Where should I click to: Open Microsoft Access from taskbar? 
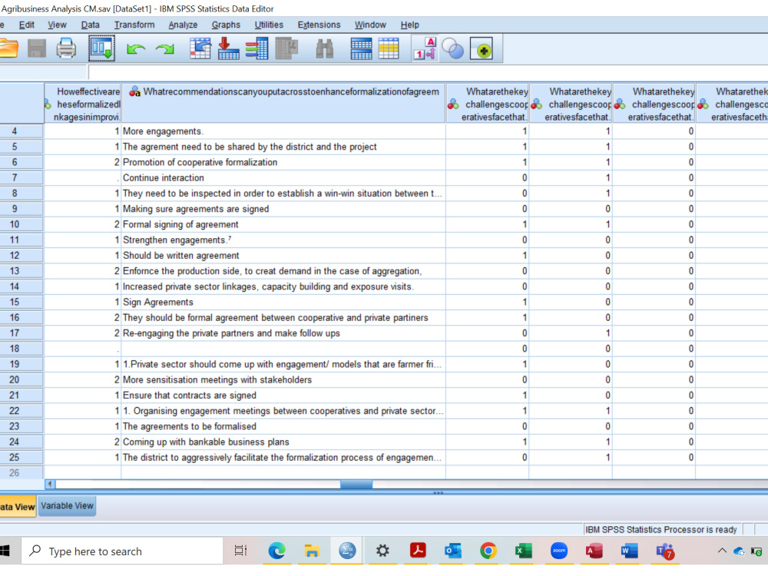[x=594, y=551]
